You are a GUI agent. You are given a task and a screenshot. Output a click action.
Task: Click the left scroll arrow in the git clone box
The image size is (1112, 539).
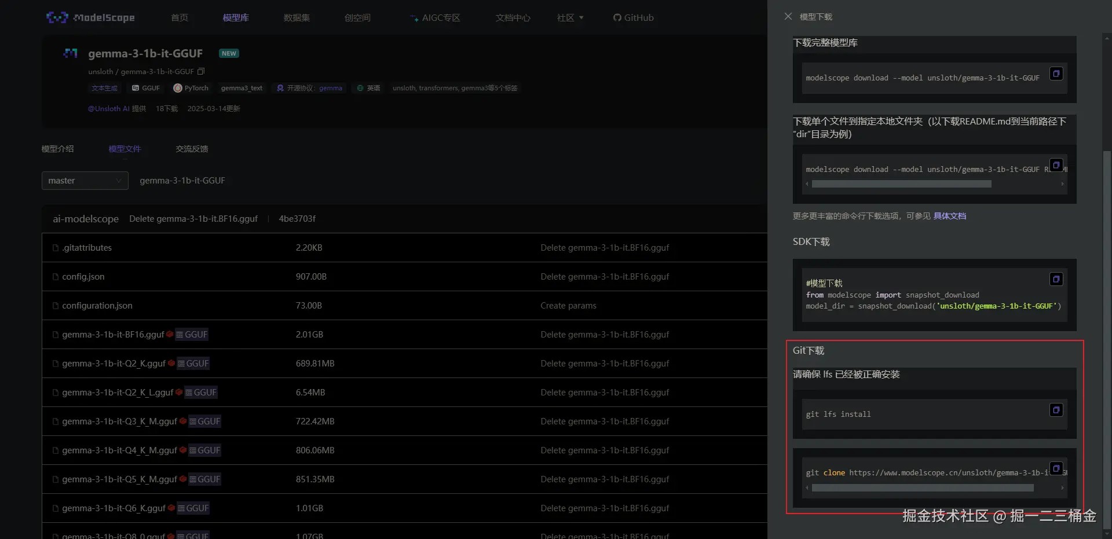[807, 488]
